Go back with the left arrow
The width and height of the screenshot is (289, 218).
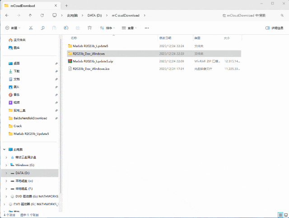(x=7, y=15)
